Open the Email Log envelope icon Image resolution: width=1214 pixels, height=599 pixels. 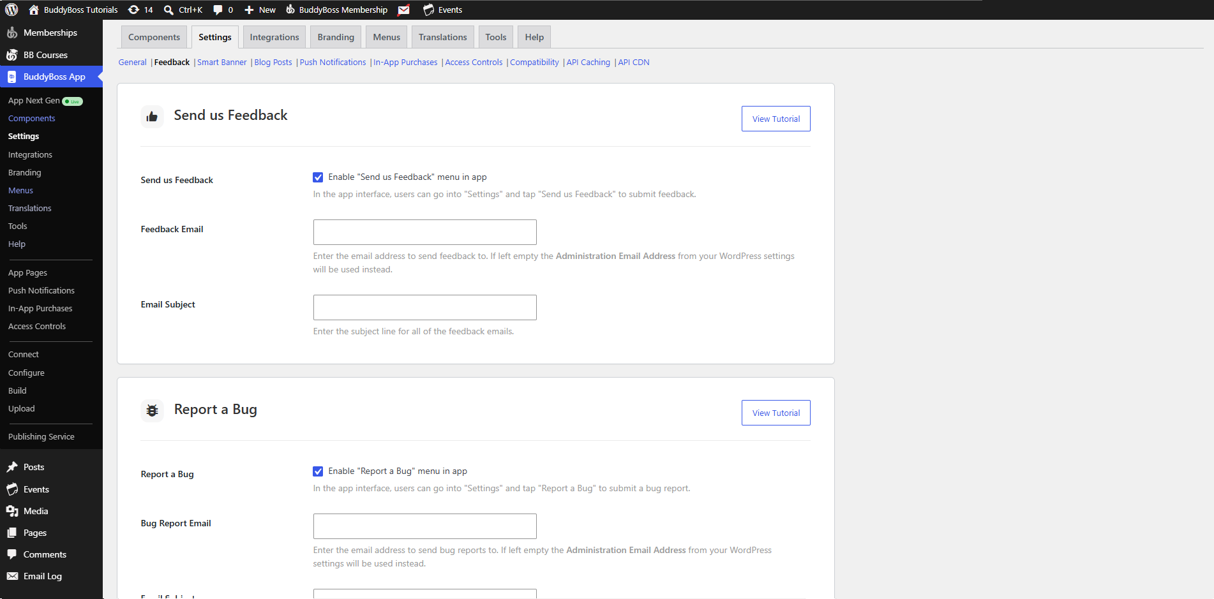coord(12,576)
